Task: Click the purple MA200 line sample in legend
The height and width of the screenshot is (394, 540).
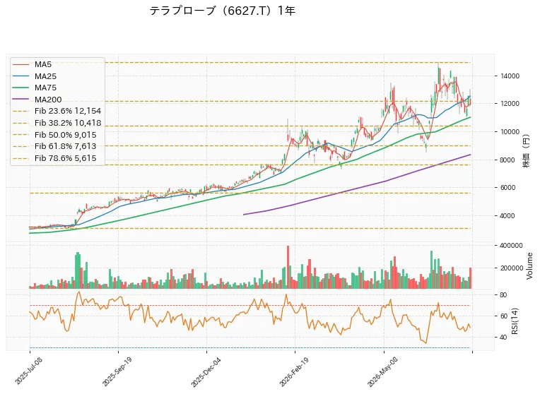Action: click(x=20, y=100)
